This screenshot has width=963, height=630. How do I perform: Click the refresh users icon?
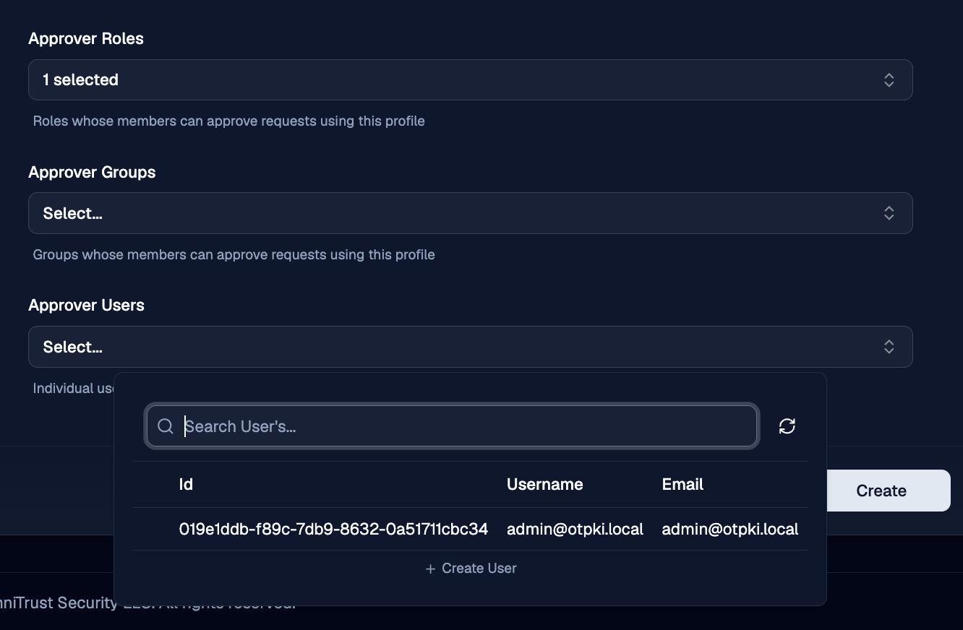787,426
